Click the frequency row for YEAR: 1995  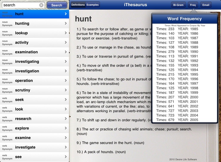tap(177, 74)
